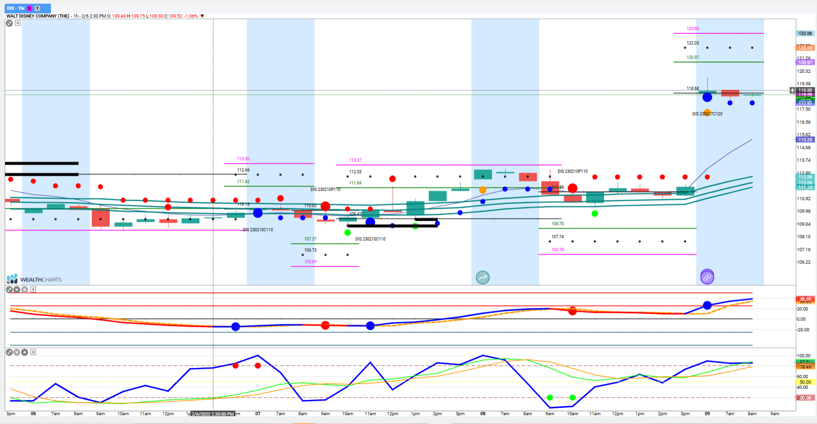
Task: Click the blue dot on oscillator at 09
Action: point(707,305)
